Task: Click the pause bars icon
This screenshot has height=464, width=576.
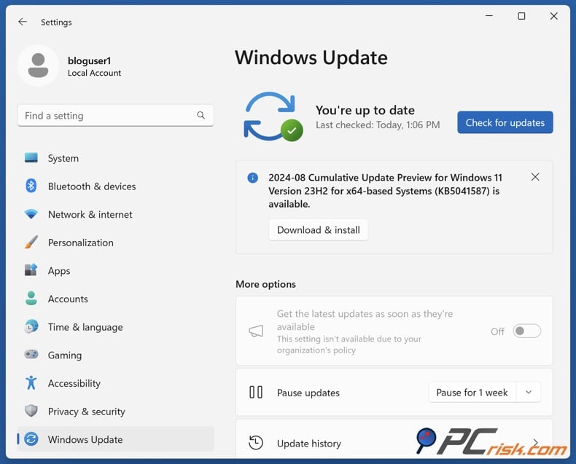Action: tap(256, 392)
